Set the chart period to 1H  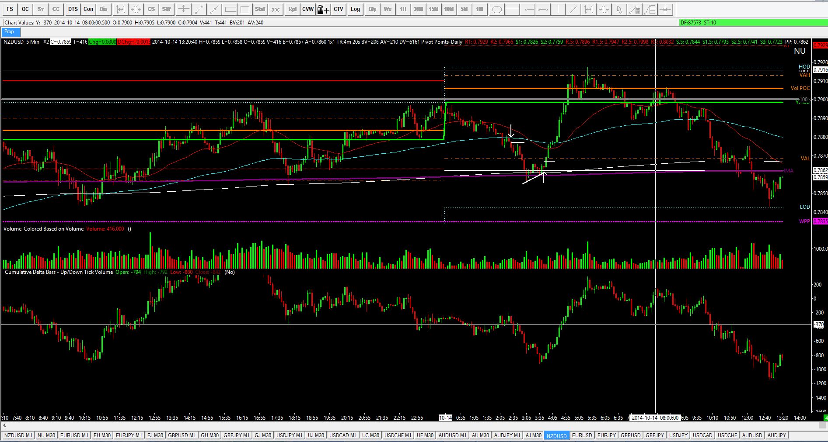[x=403, y=9]
